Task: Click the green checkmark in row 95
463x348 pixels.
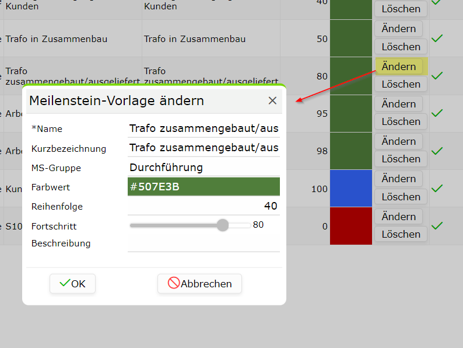Action: pos(437,113)
